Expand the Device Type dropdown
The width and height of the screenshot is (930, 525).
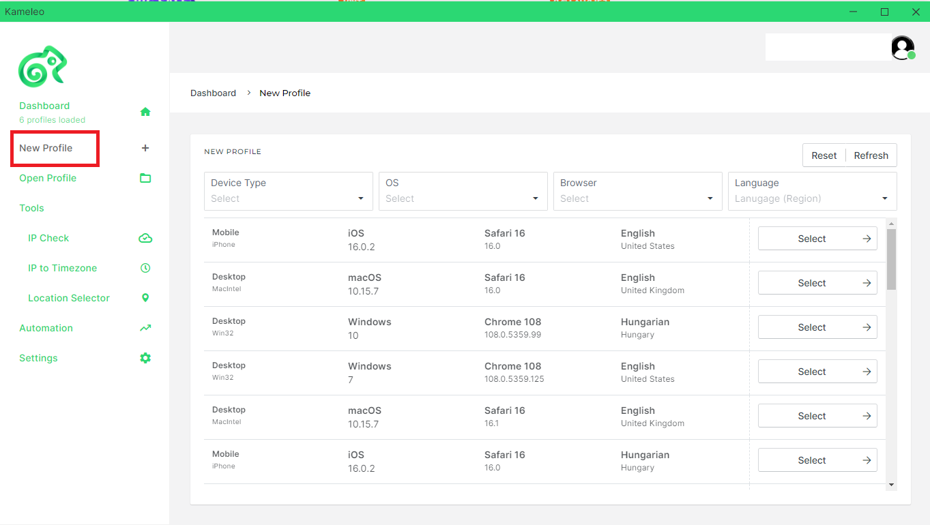tap(288, 191)
